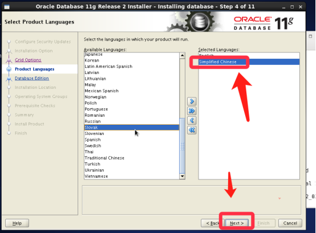Select the highlighted Slovak entry
316x233 pixels.
[x=132, y=128]
